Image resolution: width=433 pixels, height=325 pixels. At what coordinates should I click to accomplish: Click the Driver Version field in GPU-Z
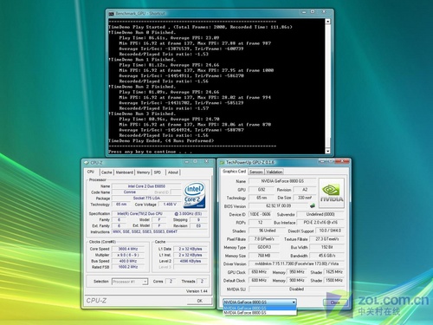(x=296, y=263)
